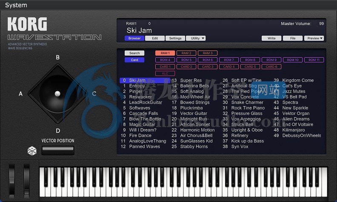Select the ROM 9 bank
Screen dimensions: 337x202
[x=271, y=60]
